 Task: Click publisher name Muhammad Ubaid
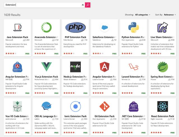(42, 79)
